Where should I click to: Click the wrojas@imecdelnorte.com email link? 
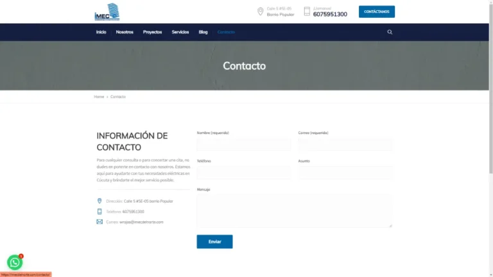pyautogui.click(x=141, y=222)
